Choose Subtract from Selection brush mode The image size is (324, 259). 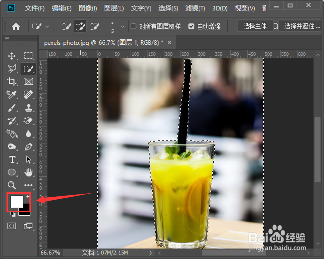pyautogui.click(x=94, y=26)
